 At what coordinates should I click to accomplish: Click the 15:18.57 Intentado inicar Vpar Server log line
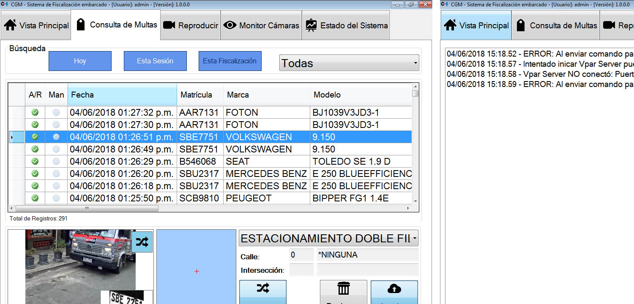540,64
